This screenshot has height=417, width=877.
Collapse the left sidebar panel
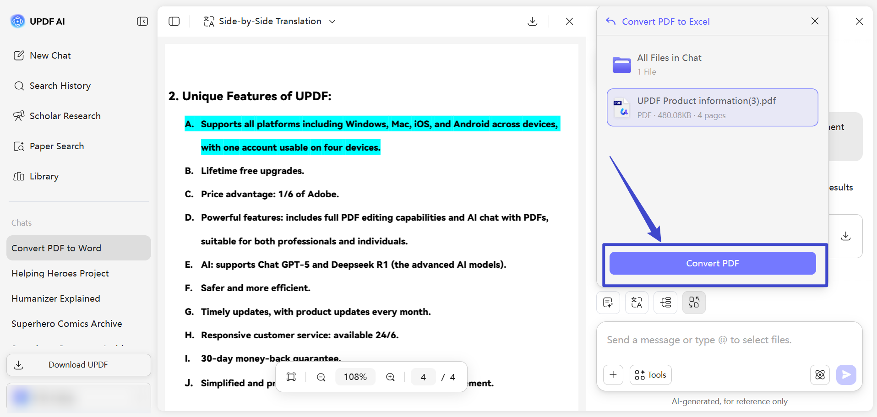[142, 22]
